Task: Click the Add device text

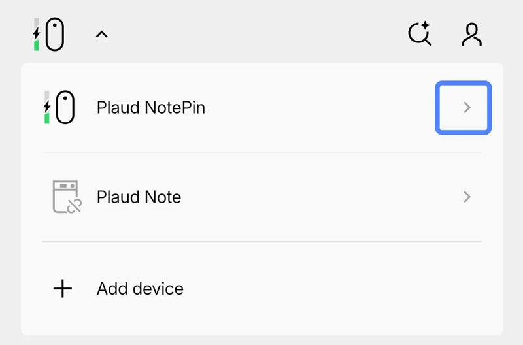Action: (140, 289)
